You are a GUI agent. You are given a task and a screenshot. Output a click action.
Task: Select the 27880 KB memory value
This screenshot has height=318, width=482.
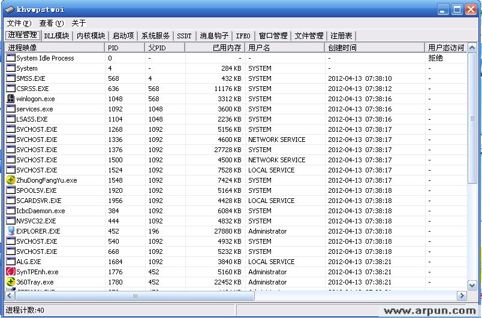[227, 231]
